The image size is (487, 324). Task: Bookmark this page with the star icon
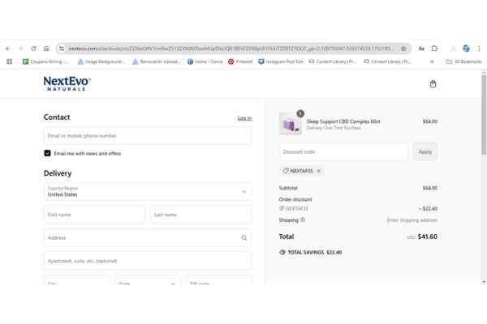403,49
